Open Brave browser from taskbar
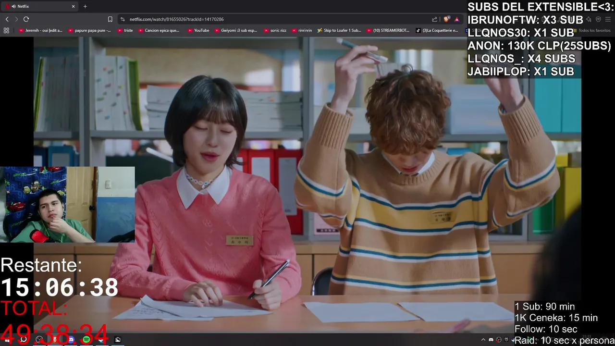Screen dimensions: 615x346 (x=55, y=340)
